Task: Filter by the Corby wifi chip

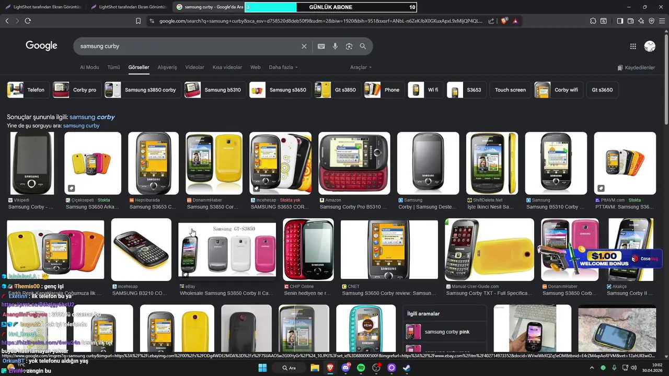Action: 559,90
